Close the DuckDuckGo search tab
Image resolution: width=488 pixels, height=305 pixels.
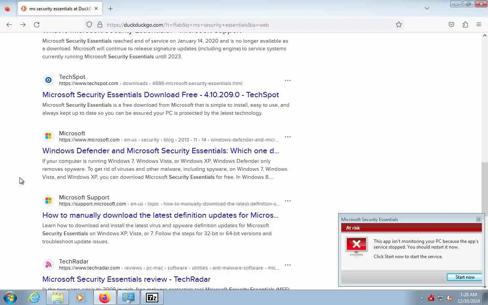click(x=96, y=8)
